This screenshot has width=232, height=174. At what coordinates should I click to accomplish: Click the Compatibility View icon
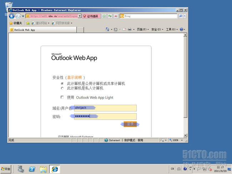pyautogui.click(x=104, y=16)
